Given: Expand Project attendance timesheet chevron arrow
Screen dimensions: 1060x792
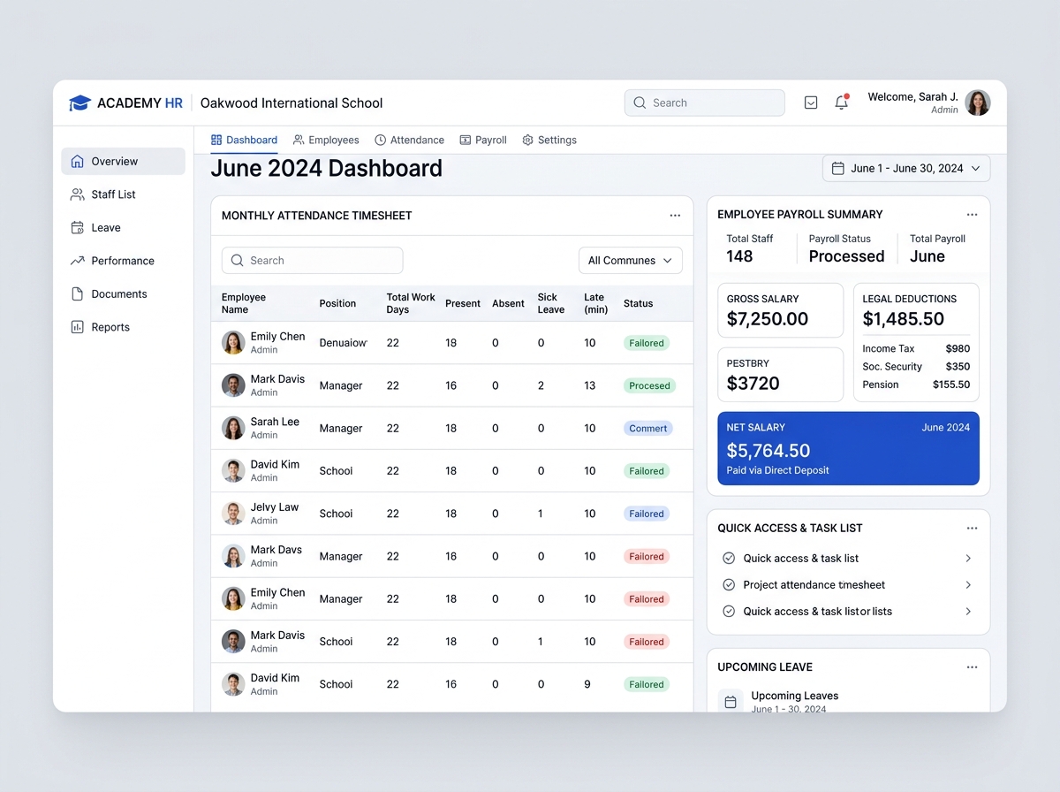Looking at the screenshot, I should [x=968, y=585].
